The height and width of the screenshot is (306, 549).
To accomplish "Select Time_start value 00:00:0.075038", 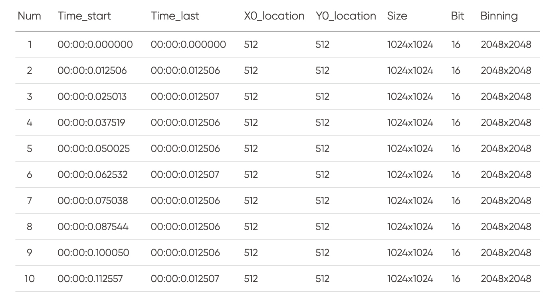I will (93, 200).
